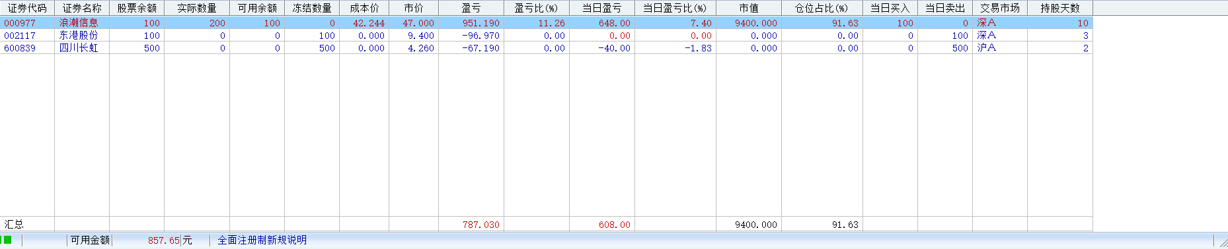
Task: Open the 全面注册制新规说明 link
Action: (x=262, y=240)
